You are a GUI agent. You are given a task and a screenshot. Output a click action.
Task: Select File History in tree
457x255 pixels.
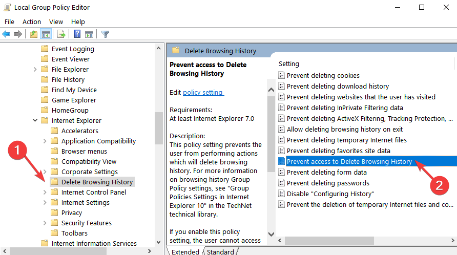click(68, 79)
